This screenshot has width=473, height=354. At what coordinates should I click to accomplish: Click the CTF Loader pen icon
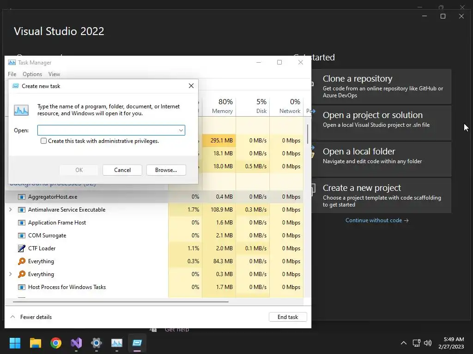[x=21, y=248]
